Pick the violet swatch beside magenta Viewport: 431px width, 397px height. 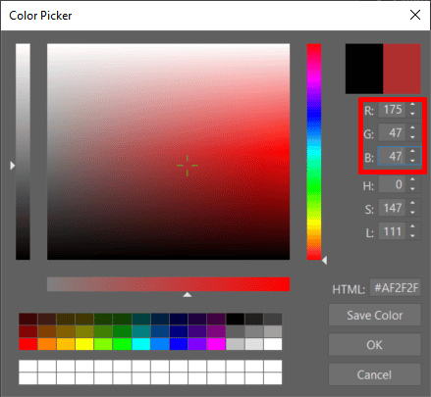click(x=197, y=344)
